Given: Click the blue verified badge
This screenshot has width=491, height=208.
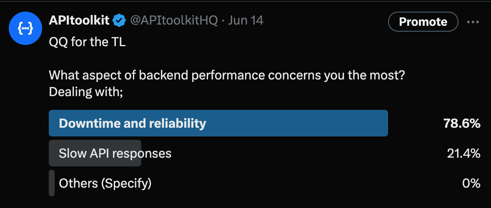Looking at the screenshot, I should (x=120, y=21).
